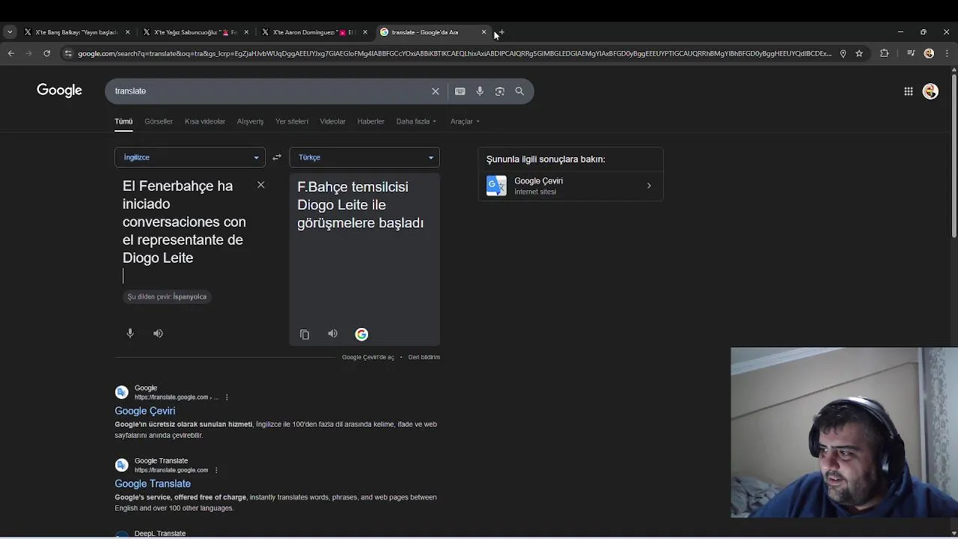Screen dimensions: 958x539
Task: Open the Google Çeviri result link
Action: (x=145, y=411)
